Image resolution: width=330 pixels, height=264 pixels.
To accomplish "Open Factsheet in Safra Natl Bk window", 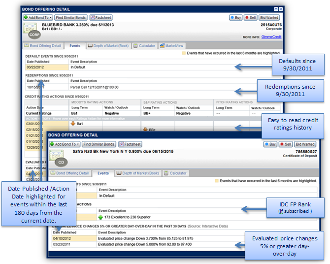I will [130, 144].
